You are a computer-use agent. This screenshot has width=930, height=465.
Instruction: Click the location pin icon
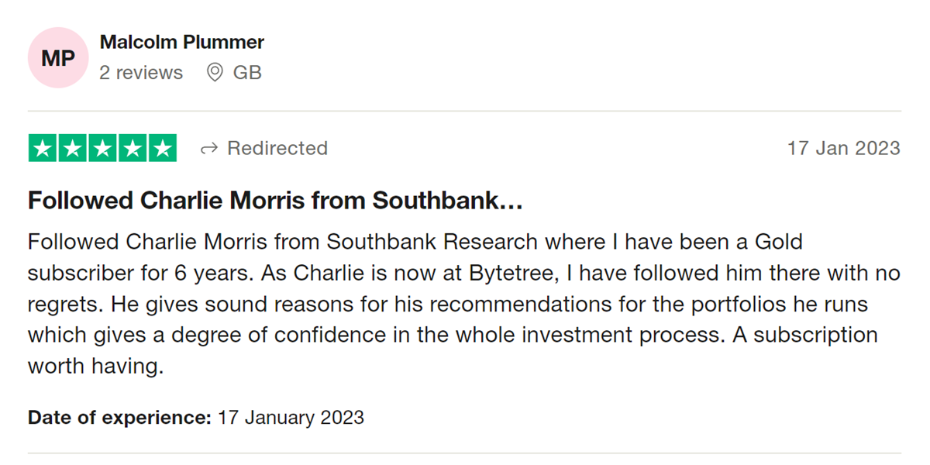[x=214, y=73]
